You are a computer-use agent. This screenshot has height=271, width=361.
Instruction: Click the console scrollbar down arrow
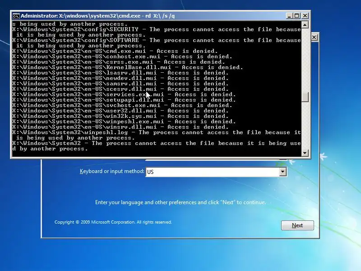[305, 153]
